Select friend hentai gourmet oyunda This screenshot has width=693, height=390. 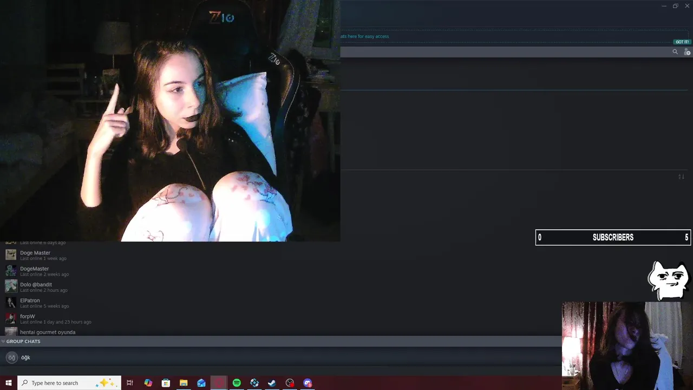[x=48, y=332]
